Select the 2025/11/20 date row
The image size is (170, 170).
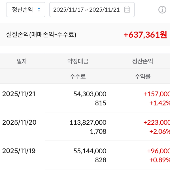[x=19, y=122]
